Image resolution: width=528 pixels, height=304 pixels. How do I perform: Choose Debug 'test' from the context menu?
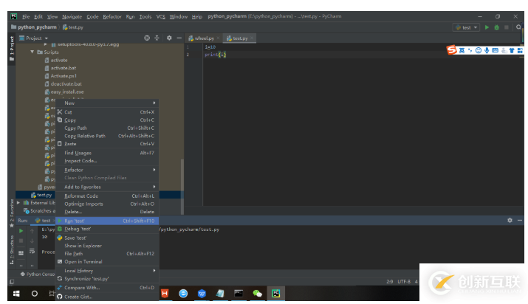point(77,229)
